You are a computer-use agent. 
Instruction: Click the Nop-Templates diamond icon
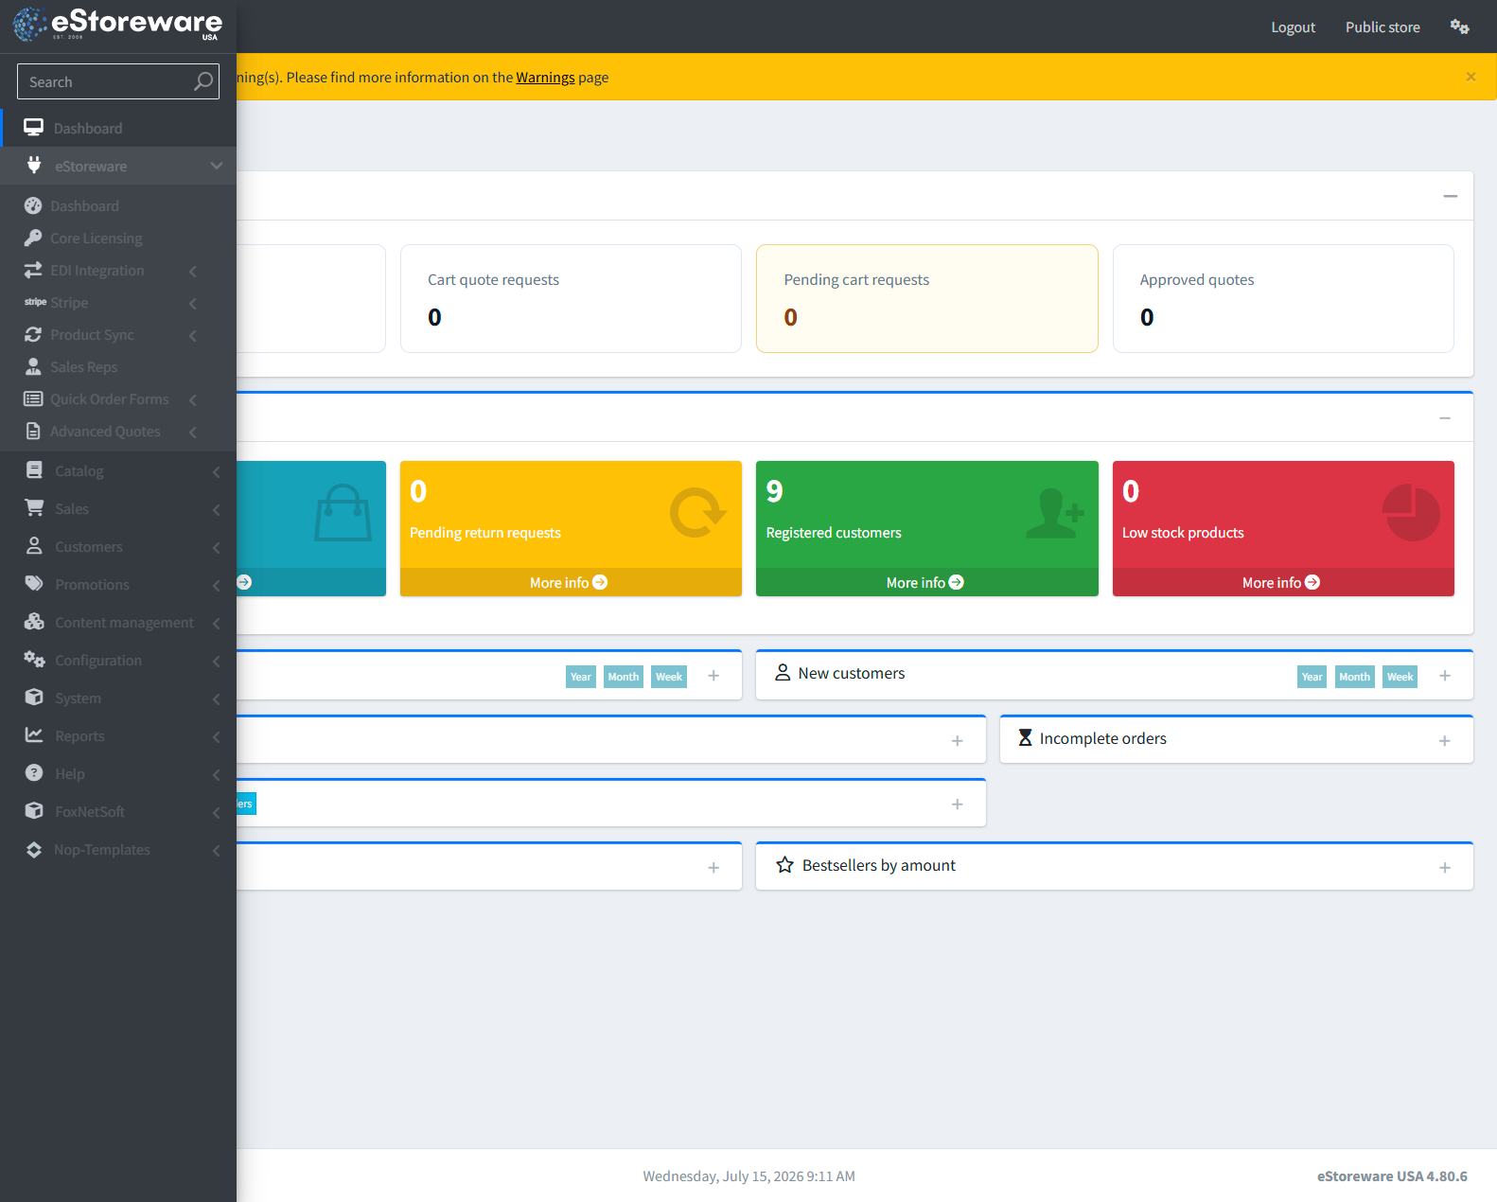click(34, 849)
